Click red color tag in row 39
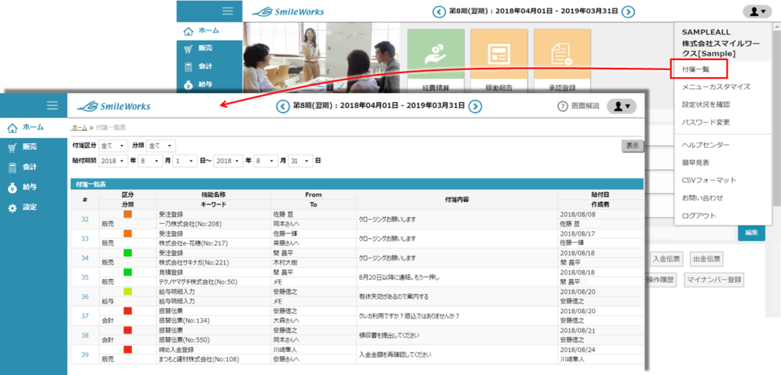The width and height of the screenshot is (781, 375). click(127, 350)
